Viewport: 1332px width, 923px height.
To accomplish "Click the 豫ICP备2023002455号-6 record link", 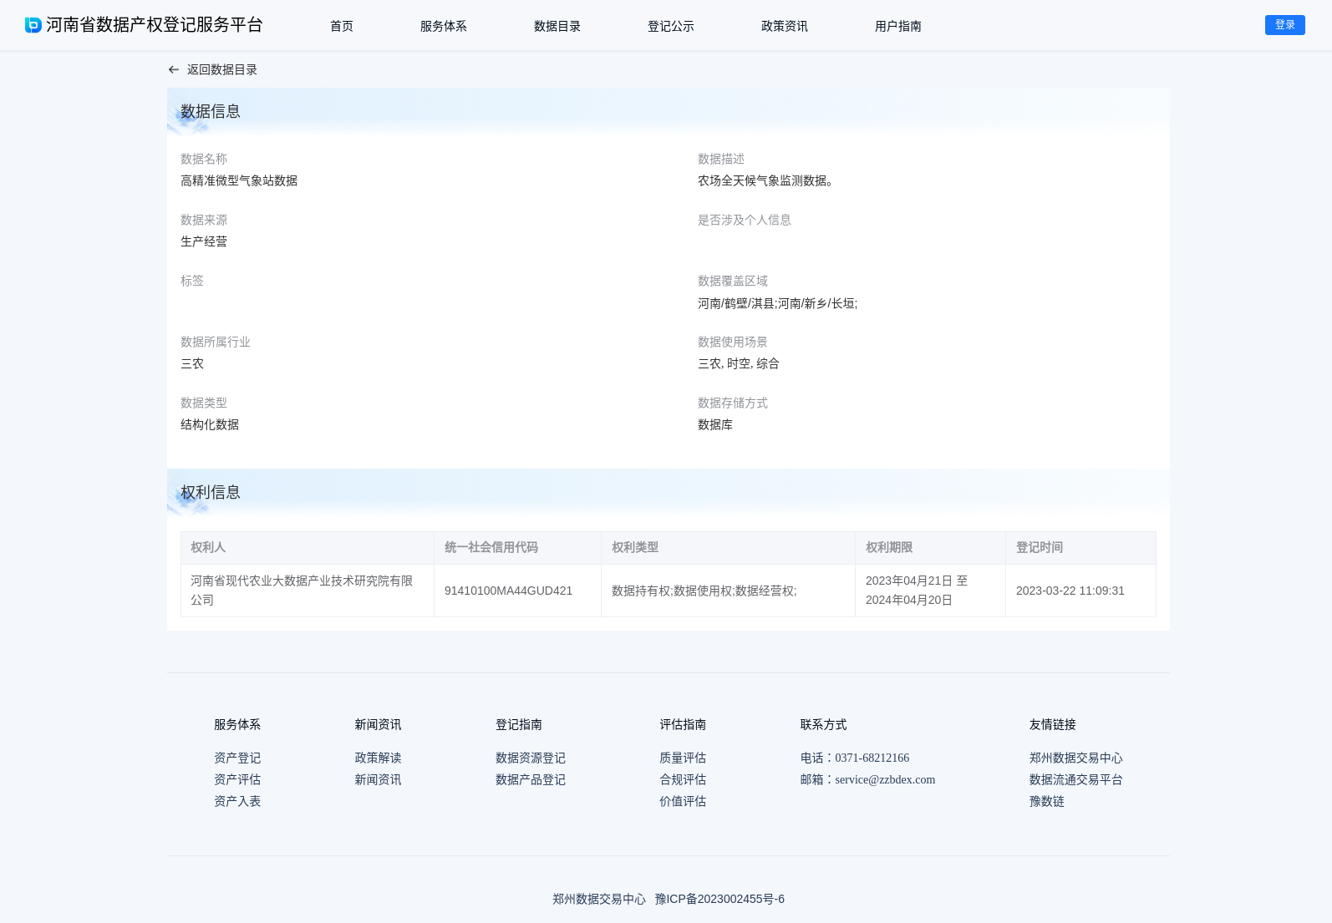I will pyautogui.click(x=719, y=899).
